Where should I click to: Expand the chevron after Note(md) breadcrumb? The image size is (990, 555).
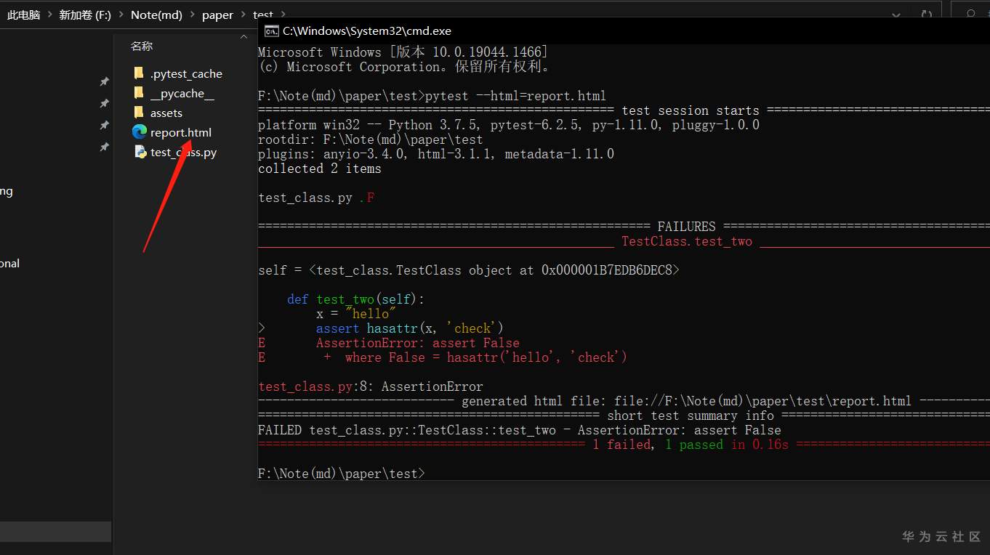[192, 15]
